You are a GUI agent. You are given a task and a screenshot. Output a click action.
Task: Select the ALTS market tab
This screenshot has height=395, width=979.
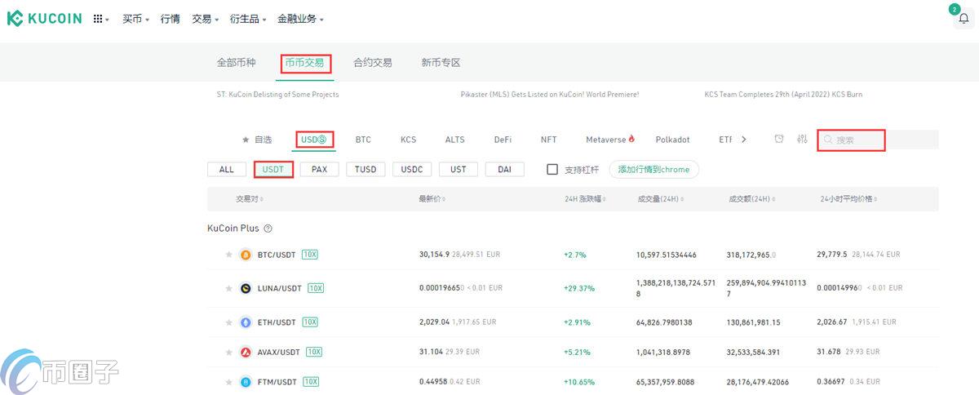(454, 140)
